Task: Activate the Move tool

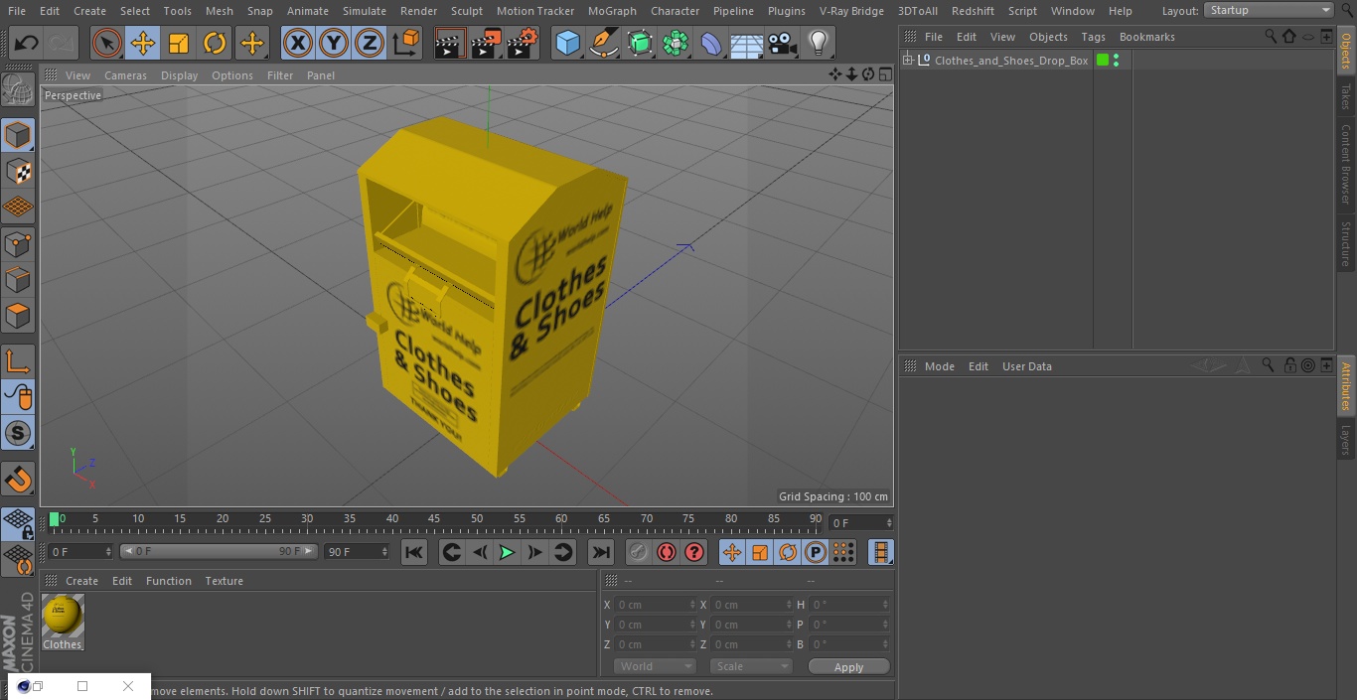Action: [x=143, y=43]
